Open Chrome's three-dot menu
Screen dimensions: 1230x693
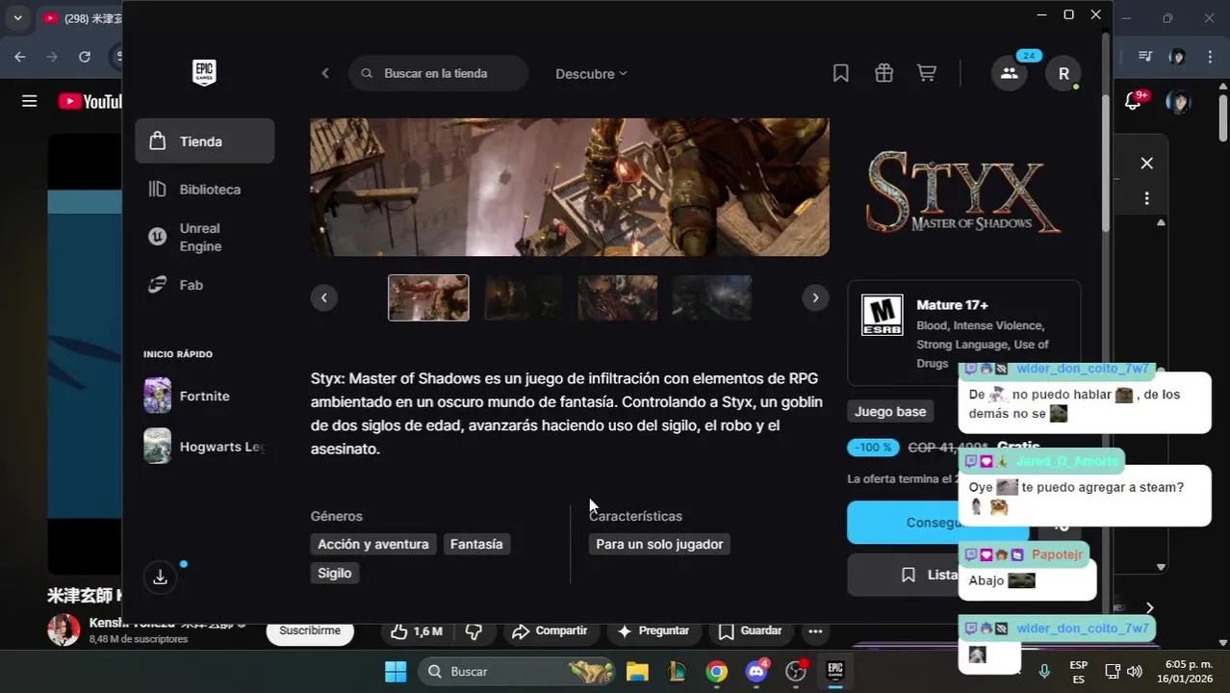pyautogui.click(x=1210, y=57)
